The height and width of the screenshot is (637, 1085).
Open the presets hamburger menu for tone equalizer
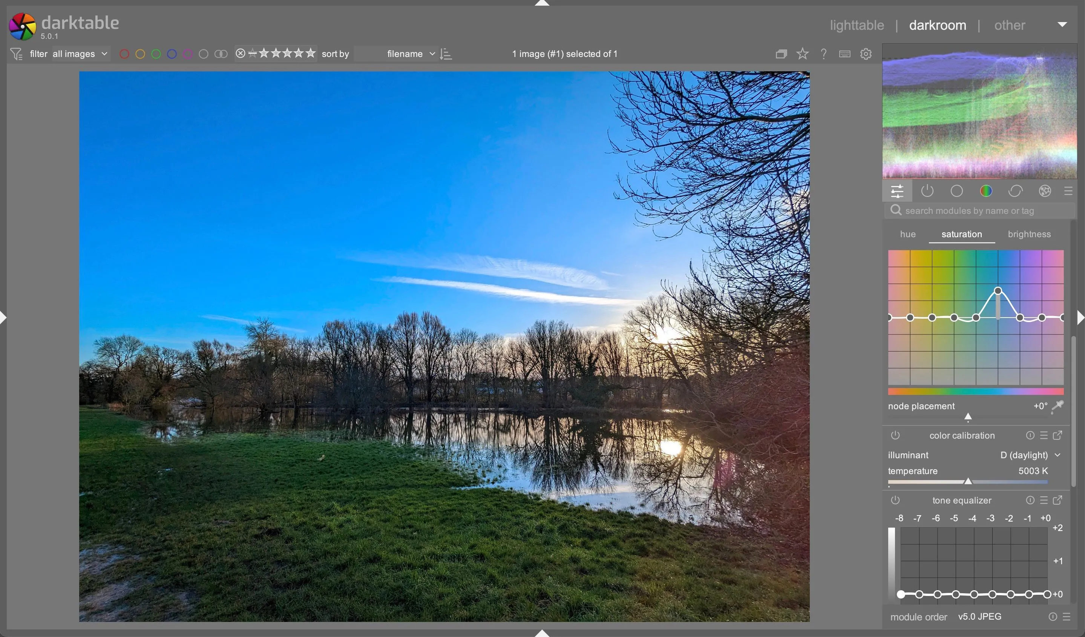tap(1044, 500)
